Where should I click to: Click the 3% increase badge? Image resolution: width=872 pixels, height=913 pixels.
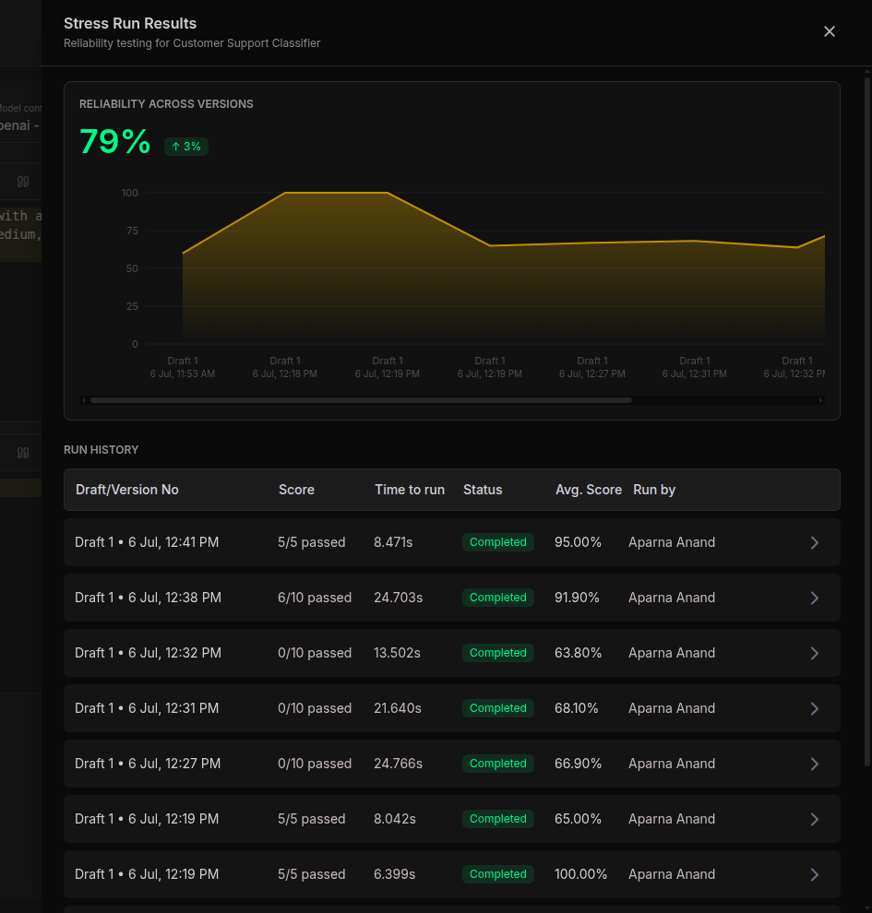click(186, 147)
